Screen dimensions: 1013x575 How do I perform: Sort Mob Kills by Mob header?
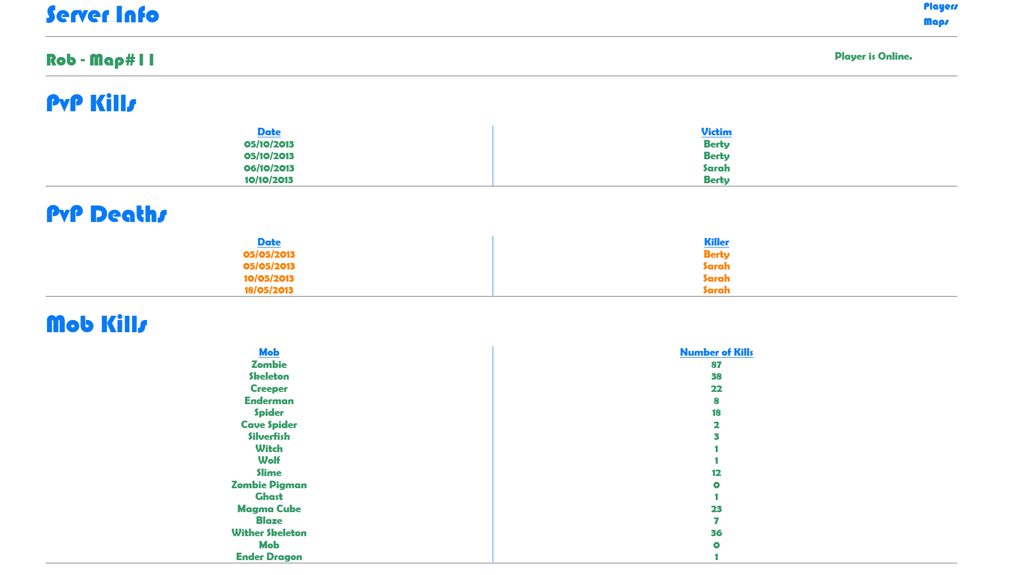tap(269, 352)
